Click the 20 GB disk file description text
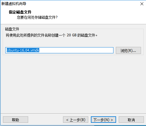This screenshot has width=146, height=126. coord(52,35)
